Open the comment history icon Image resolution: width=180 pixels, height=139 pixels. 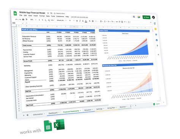[x=134, y=17]
